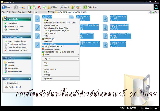Open the Tools menu

pyautogui.click(x=30, y=12)
